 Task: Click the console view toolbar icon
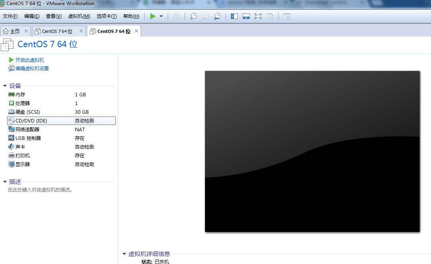pyautogui.click(x=287, y=16)
